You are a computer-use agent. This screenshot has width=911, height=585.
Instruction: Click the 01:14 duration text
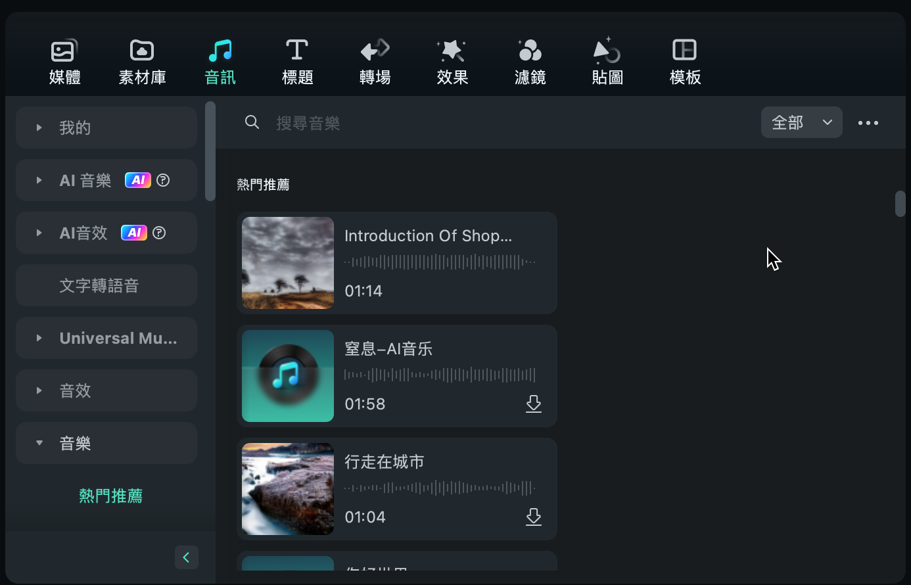(363, 291)
